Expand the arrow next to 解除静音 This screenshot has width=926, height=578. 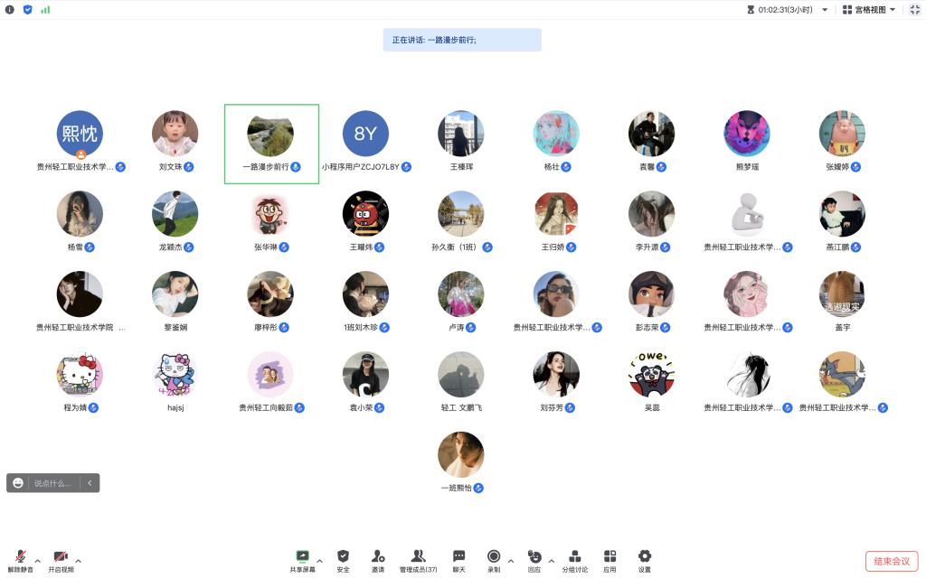coord(38,561)
